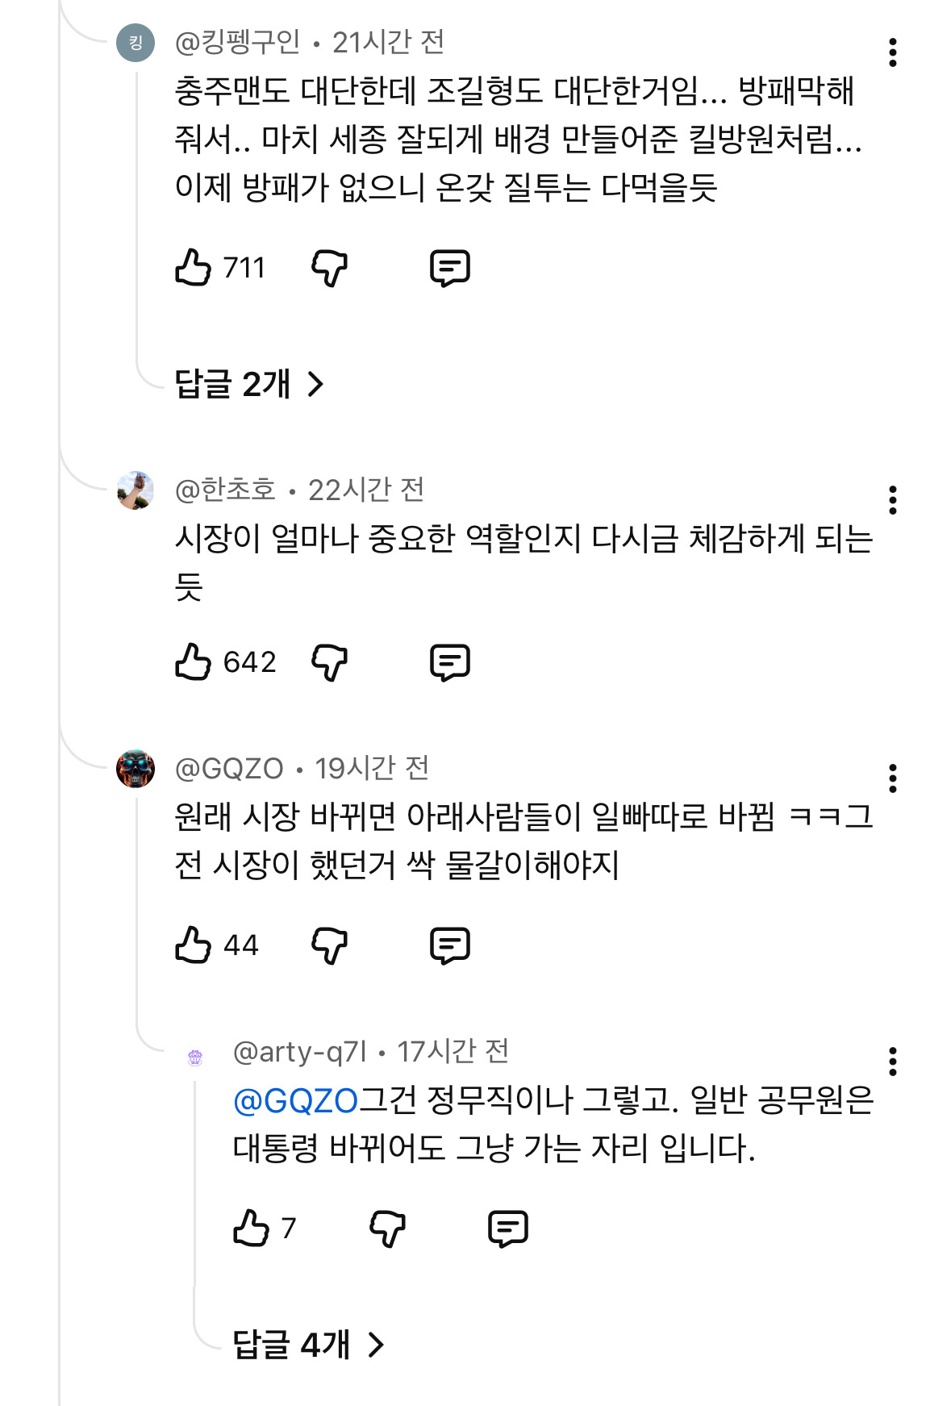Open more options for @arty-q7l's reply
951x1406 pixels.
tap(892, 1062)
